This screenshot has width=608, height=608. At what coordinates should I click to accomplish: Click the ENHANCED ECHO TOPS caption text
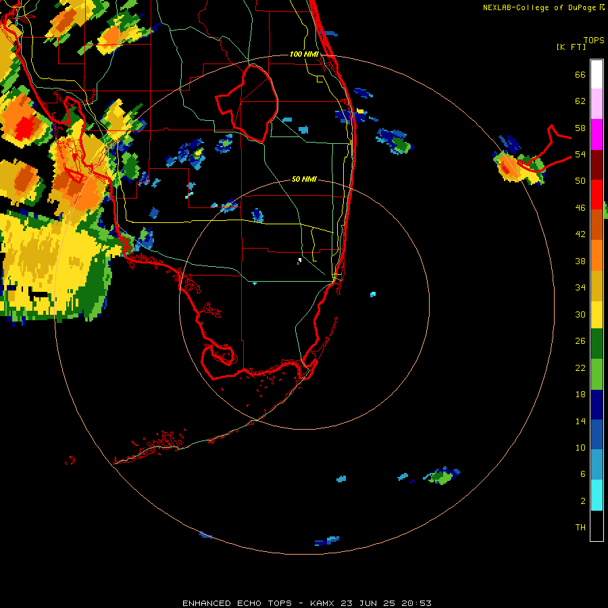pyautogui.click(x=237, y=603)
